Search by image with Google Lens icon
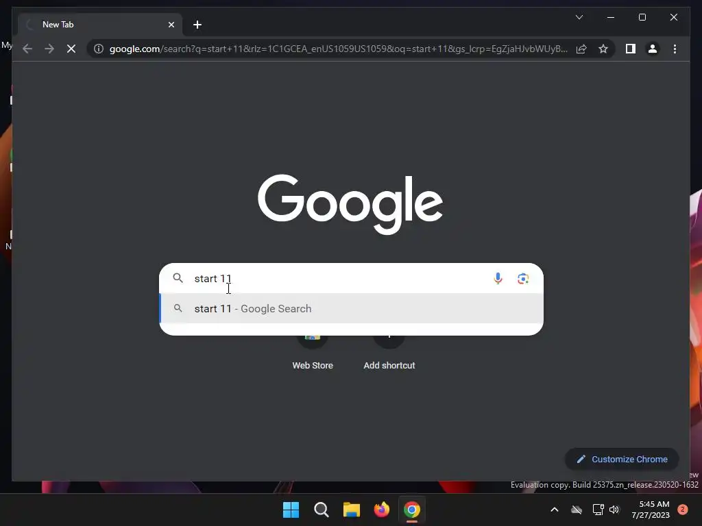Image resolution: width=702 pixels, height=526 pixels. tap(523, 278)
